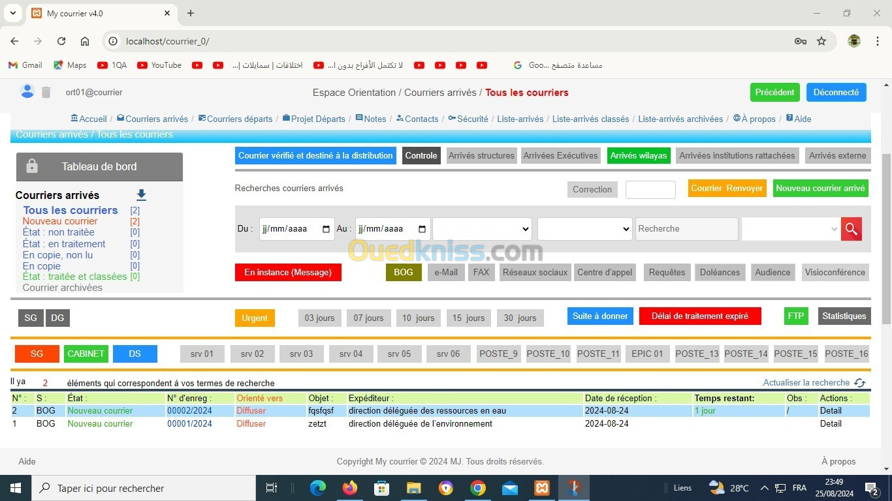Click Nouveau courrier in sidebar list
The height and width of the screenshot is (501, 892).
pyautogui.click(x=60, y=221)
